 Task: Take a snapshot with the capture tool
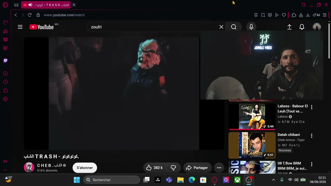[x=263, y=15]
